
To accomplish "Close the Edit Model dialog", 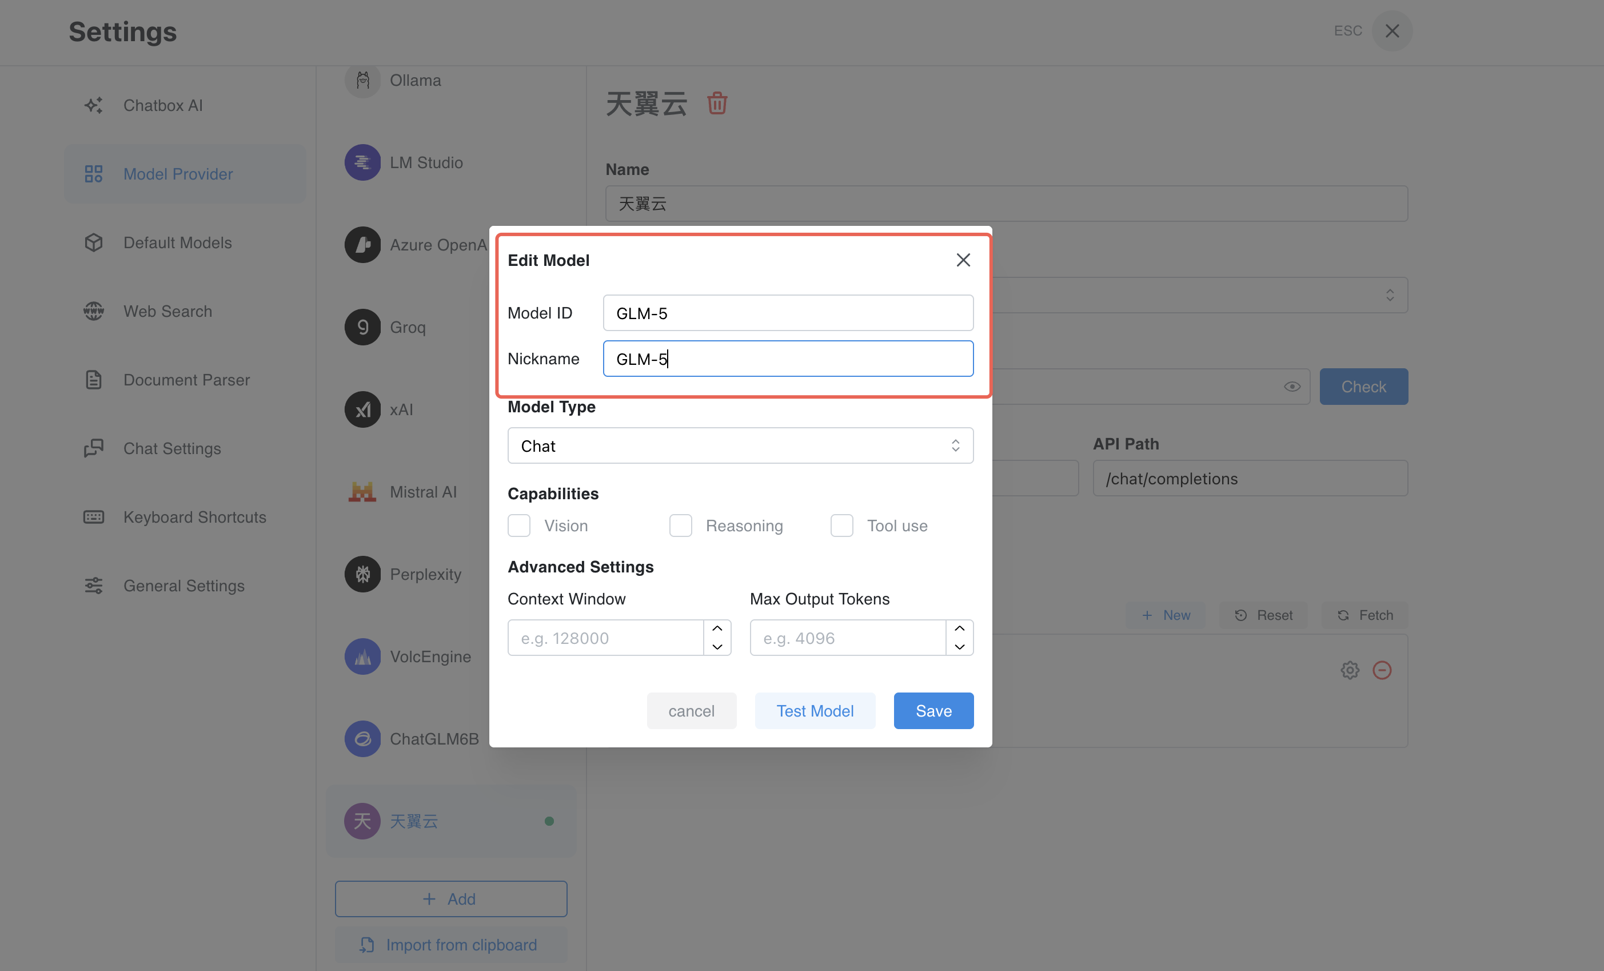I will coord(963,260).
